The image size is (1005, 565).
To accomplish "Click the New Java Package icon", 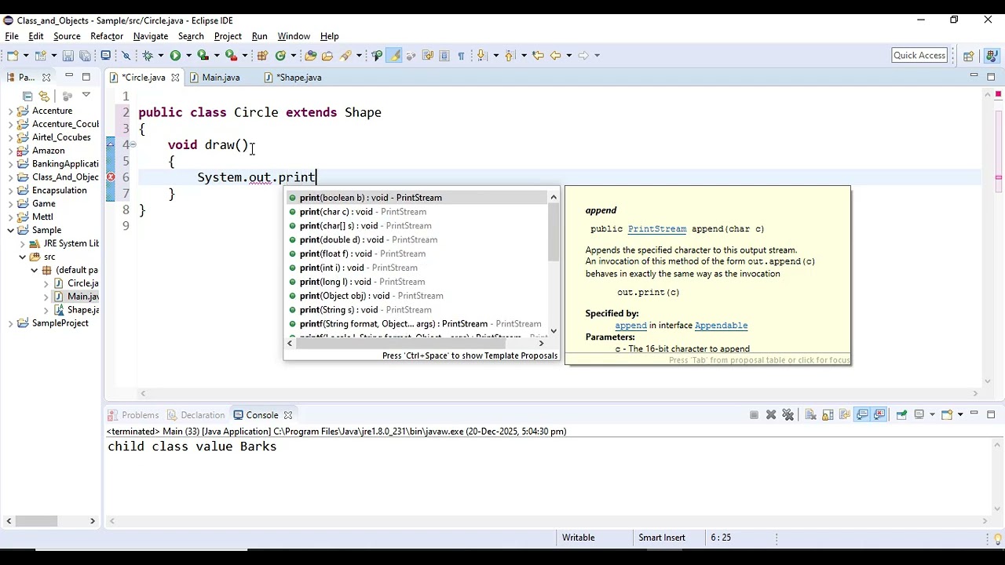I will pos(262,56).
